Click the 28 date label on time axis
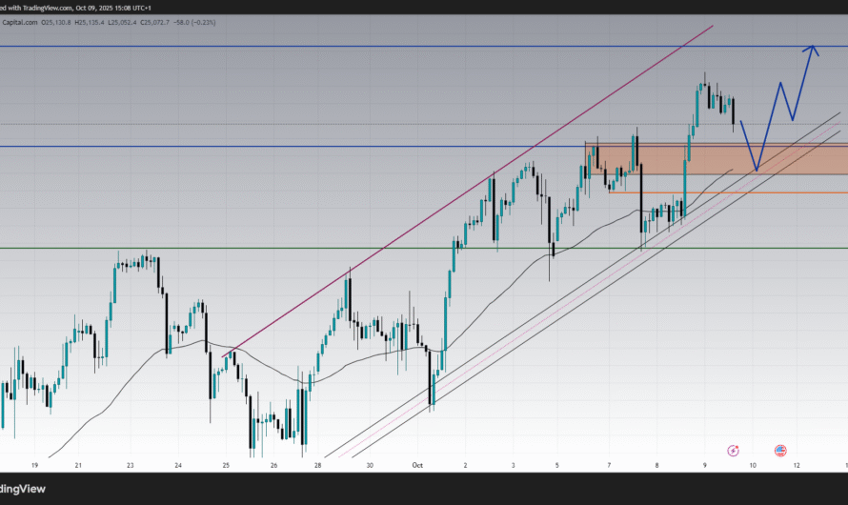848x505 pixels. pos(318,466)
